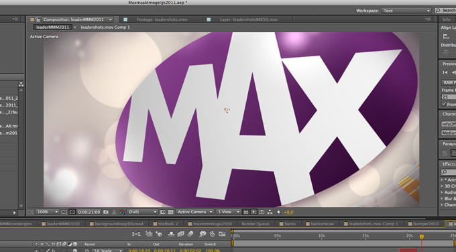Click the choose grid and guide options icon
Viewport: 456px width, 252px height.
(64, 212)
